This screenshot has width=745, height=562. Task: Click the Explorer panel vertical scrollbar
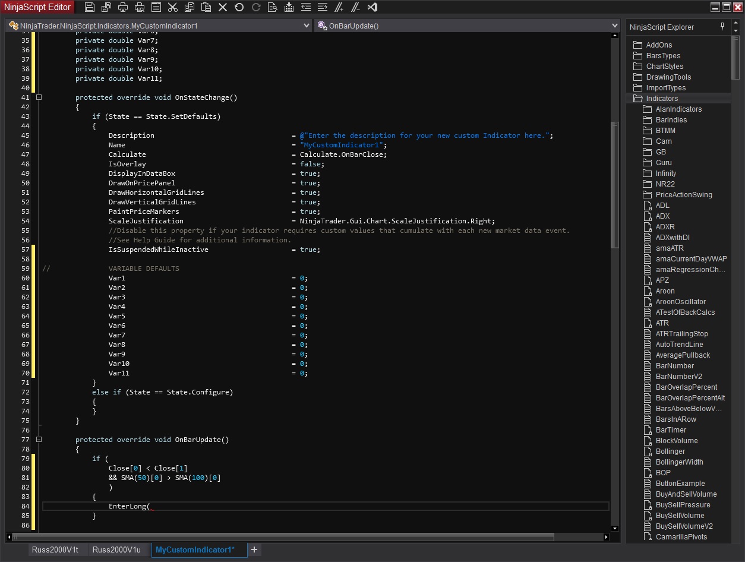coord(735,58)
